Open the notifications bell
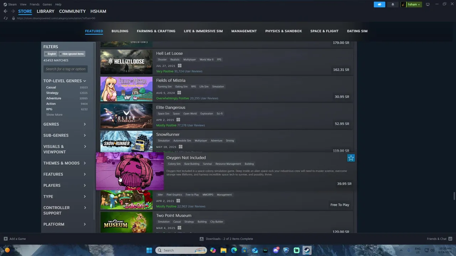The height and width of the screenshot is (256, 456). click(393, 4)
